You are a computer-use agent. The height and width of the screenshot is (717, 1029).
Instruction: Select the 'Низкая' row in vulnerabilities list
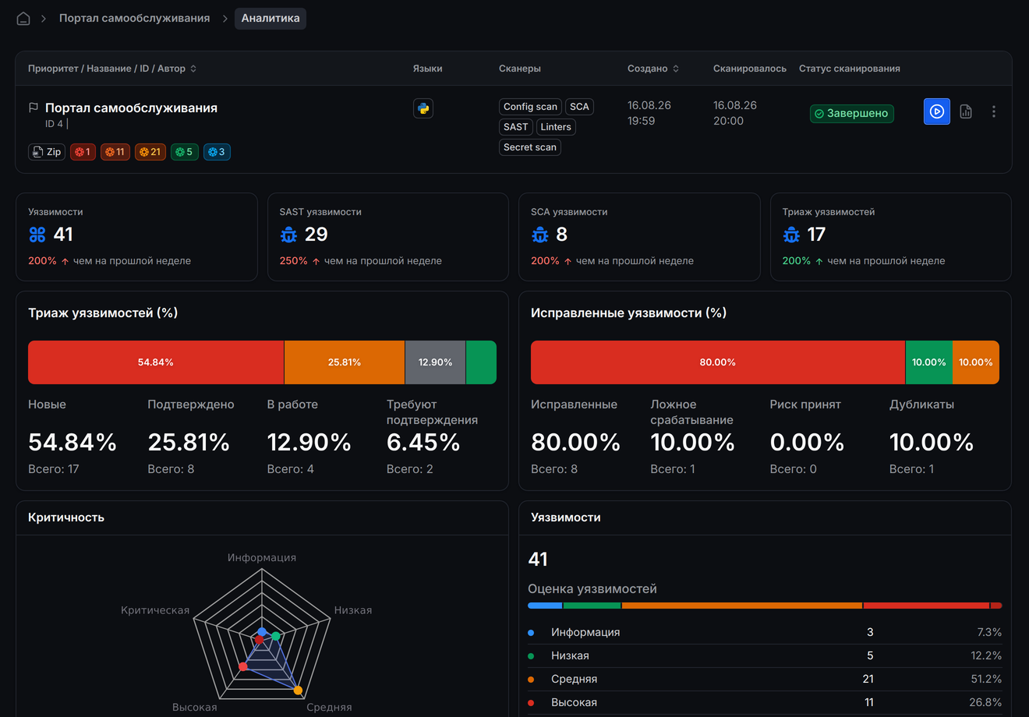(765, 655)
